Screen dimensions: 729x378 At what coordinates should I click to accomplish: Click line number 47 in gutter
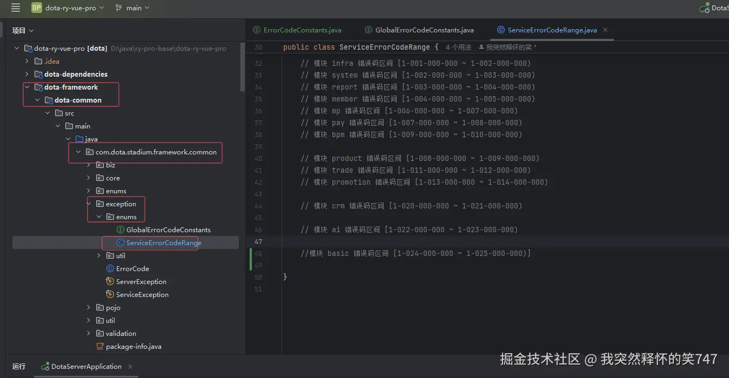258,241
